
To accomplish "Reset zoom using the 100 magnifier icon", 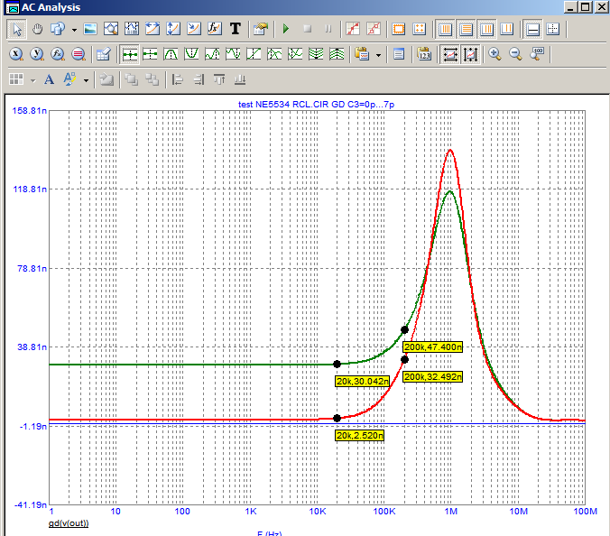I will pos(537,54).
